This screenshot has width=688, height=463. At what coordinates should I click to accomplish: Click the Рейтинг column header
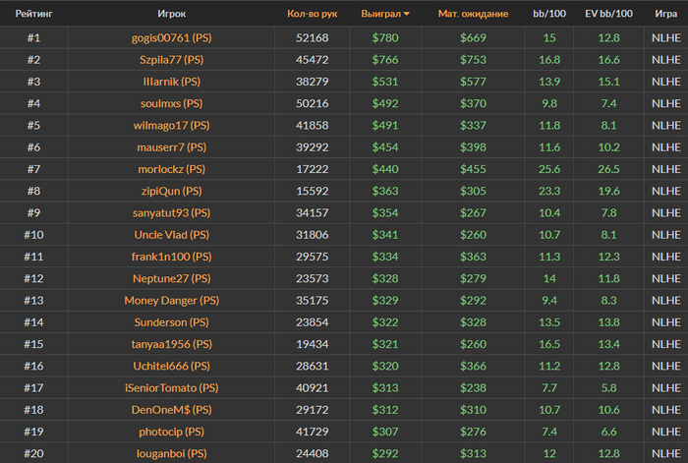[33, 15]
